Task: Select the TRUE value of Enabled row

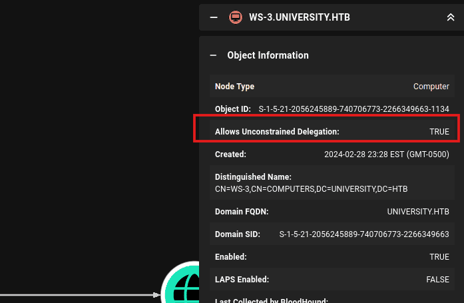Action: (x=439, y=256)
